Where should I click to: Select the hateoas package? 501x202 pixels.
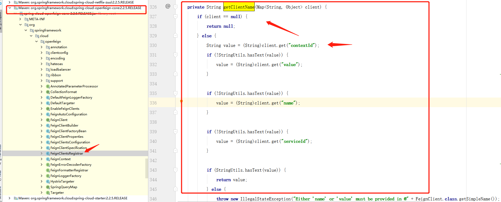pos(57,64)
